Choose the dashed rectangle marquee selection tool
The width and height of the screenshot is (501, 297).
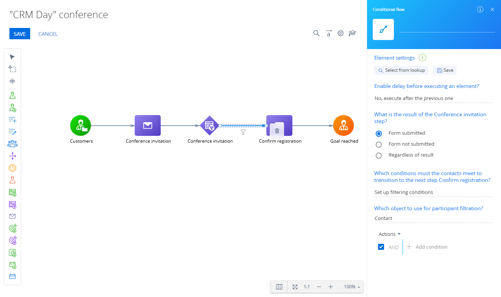12,69
